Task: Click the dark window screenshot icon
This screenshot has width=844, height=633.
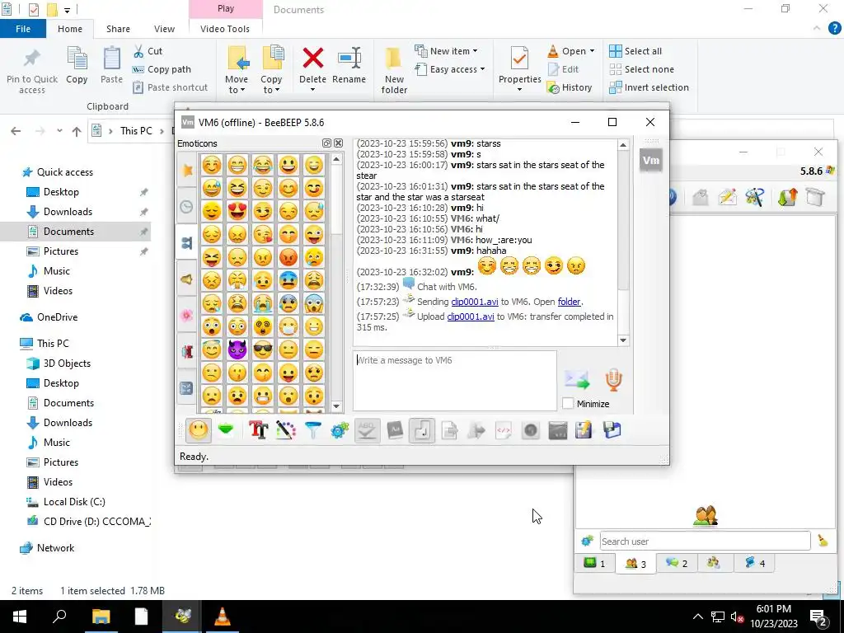Action: click(x=558, y=430)
